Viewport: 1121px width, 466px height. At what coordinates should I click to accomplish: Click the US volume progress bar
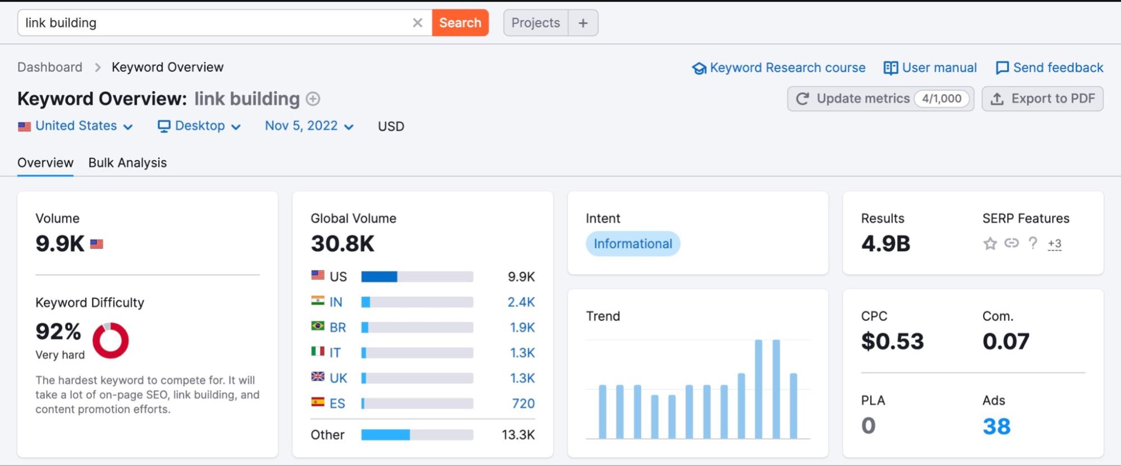point(417,277)
